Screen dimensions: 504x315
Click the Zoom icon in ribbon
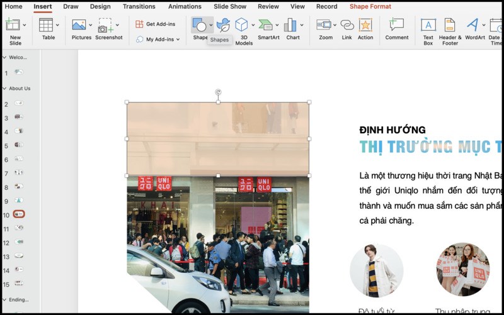click(324, 25)
